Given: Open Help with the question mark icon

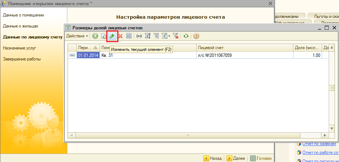Looking at the screenshot, I should coord(196,36).
